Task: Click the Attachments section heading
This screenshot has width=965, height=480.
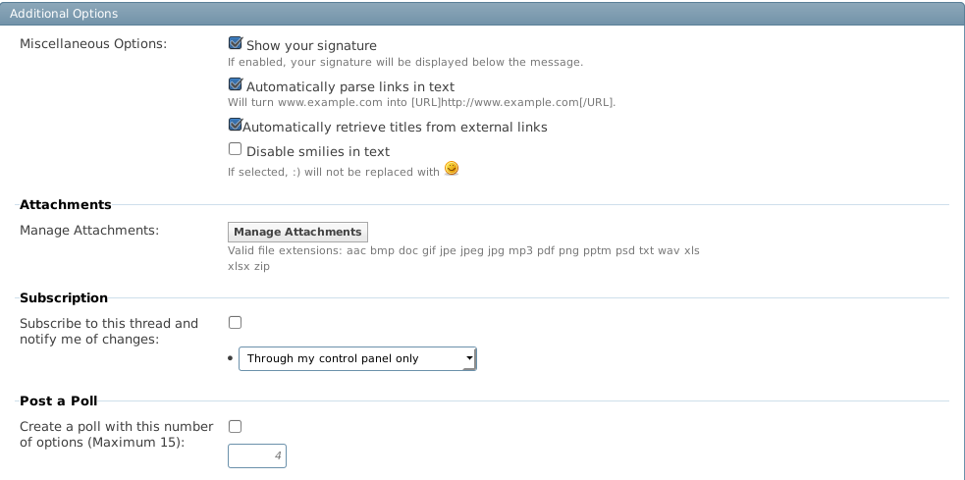Action: tap(65, 205)
